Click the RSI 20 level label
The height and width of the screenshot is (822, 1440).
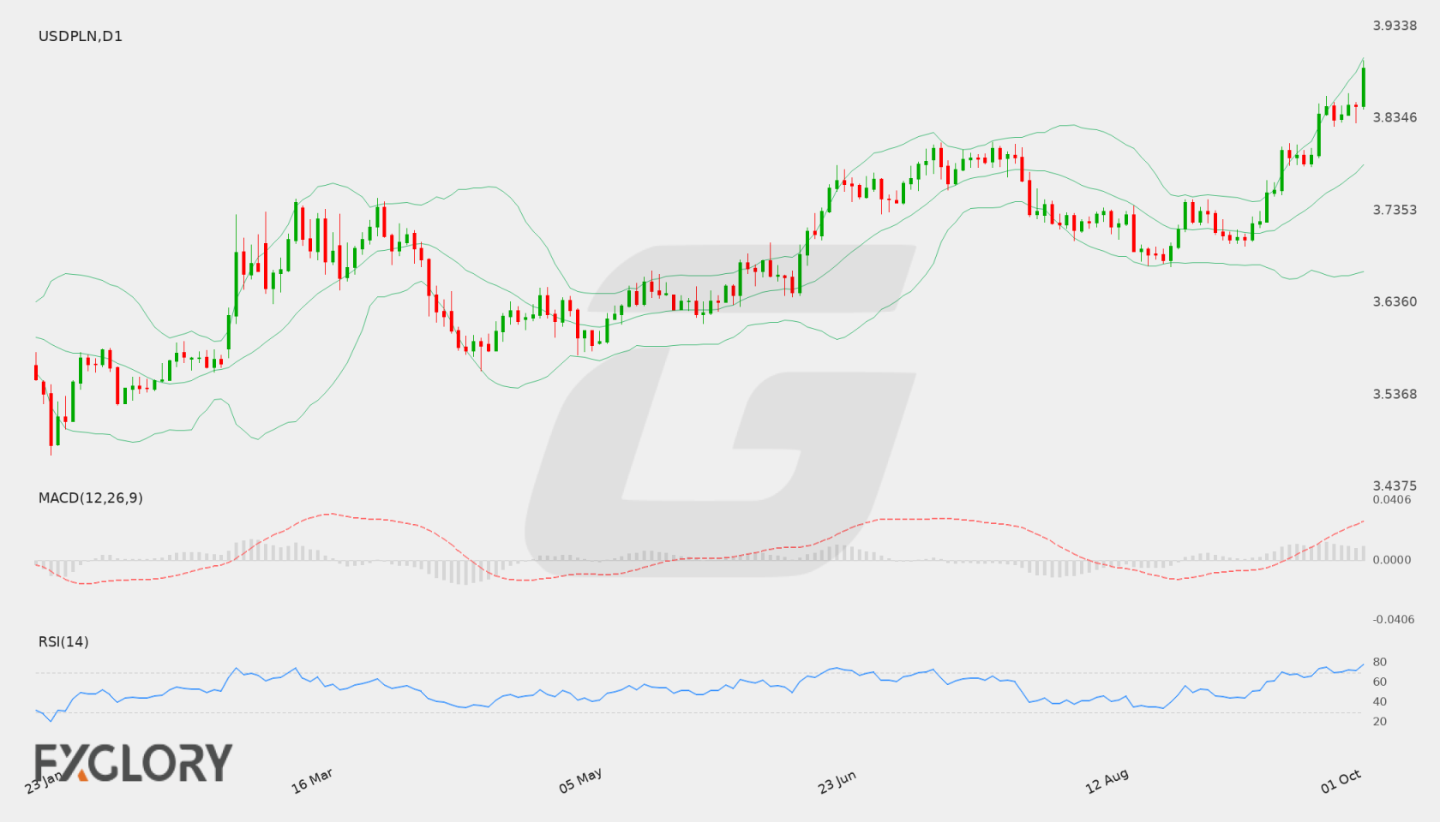pos(1380,721)
